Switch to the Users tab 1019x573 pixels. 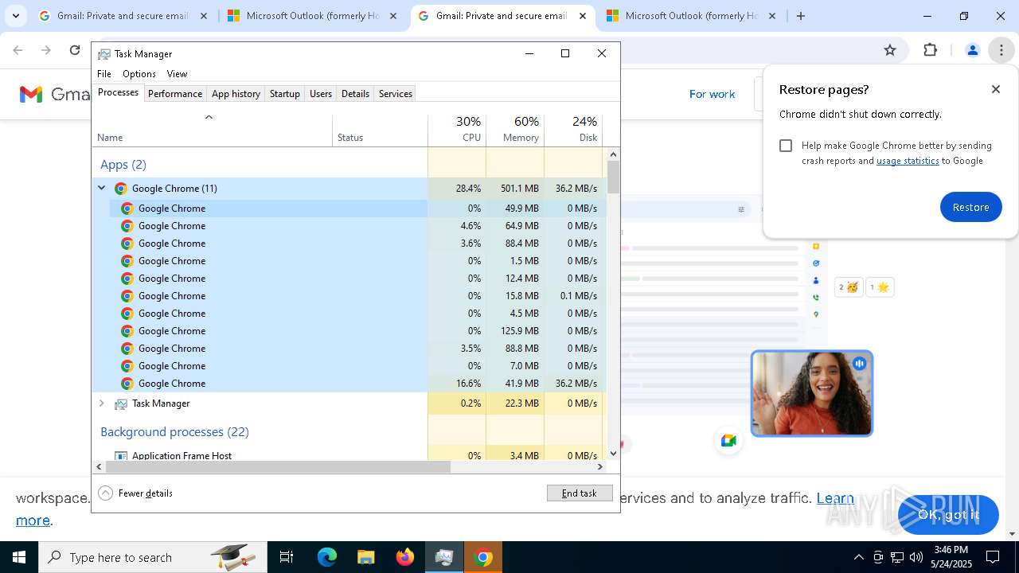tap(321, 94)
